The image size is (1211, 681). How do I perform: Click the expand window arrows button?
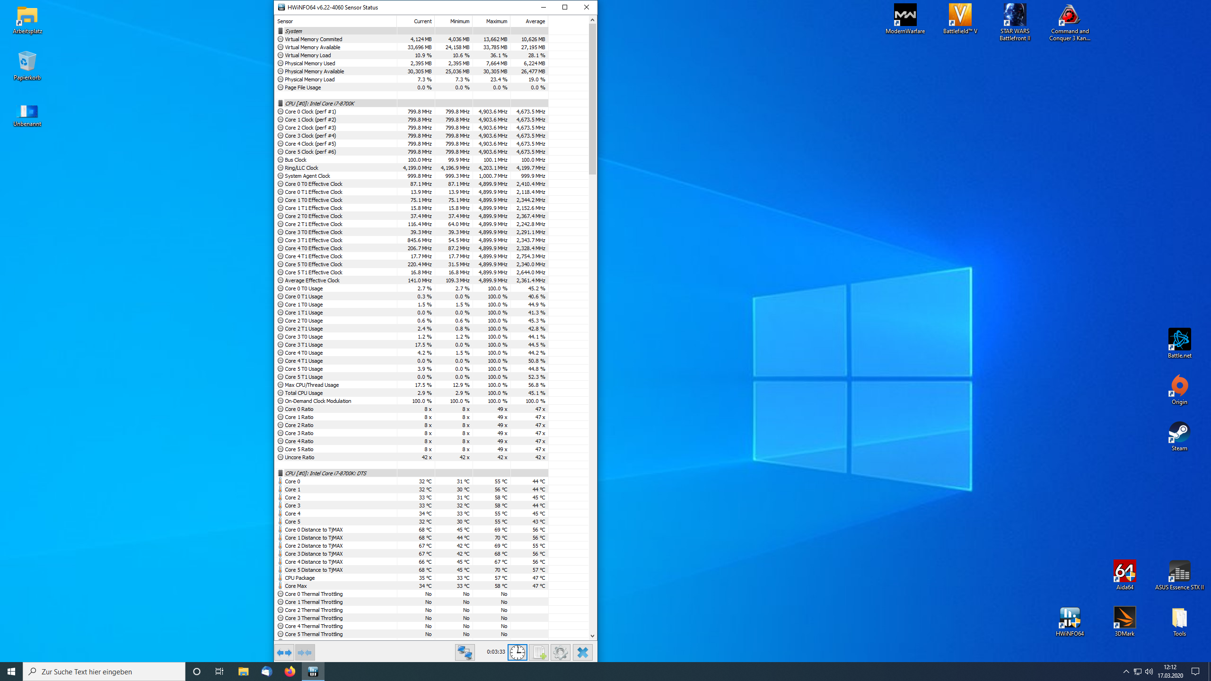[284, 653]
